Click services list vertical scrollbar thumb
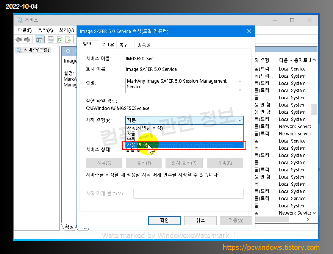 pos(314,110)
